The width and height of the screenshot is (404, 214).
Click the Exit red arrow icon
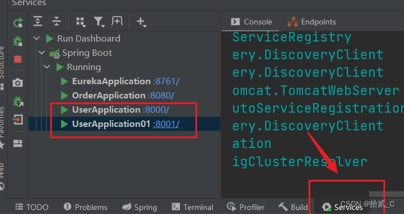coord(18,120)
